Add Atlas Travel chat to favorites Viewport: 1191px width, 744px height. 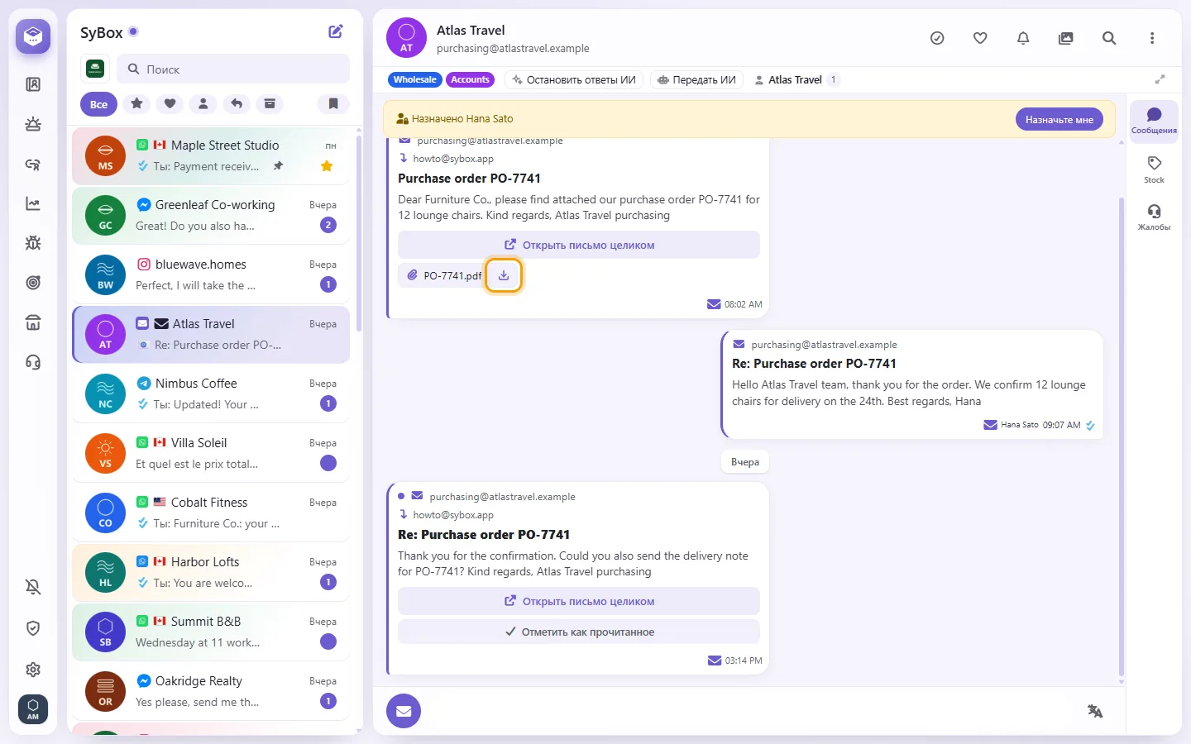980,38
